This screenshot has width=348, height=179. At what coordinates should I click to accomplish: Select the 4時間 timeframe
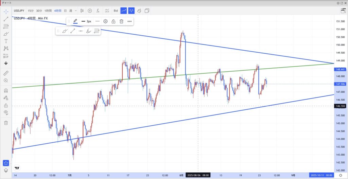pyautogui.click(x=58, y=11)
